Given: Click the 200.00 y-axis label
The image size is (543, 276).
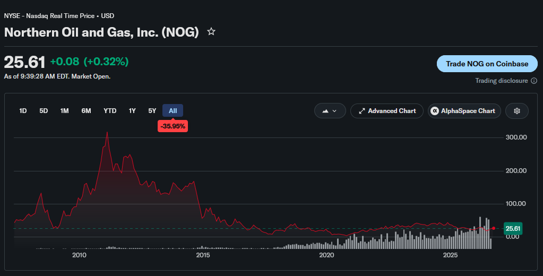Looking at the screenshot, I should [x=516, y=171].
